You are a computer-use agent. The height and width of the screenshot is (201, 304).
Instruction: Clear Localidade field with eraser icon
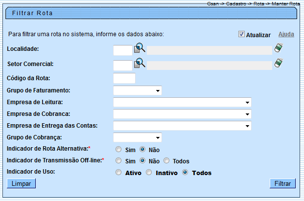point(279,48)
